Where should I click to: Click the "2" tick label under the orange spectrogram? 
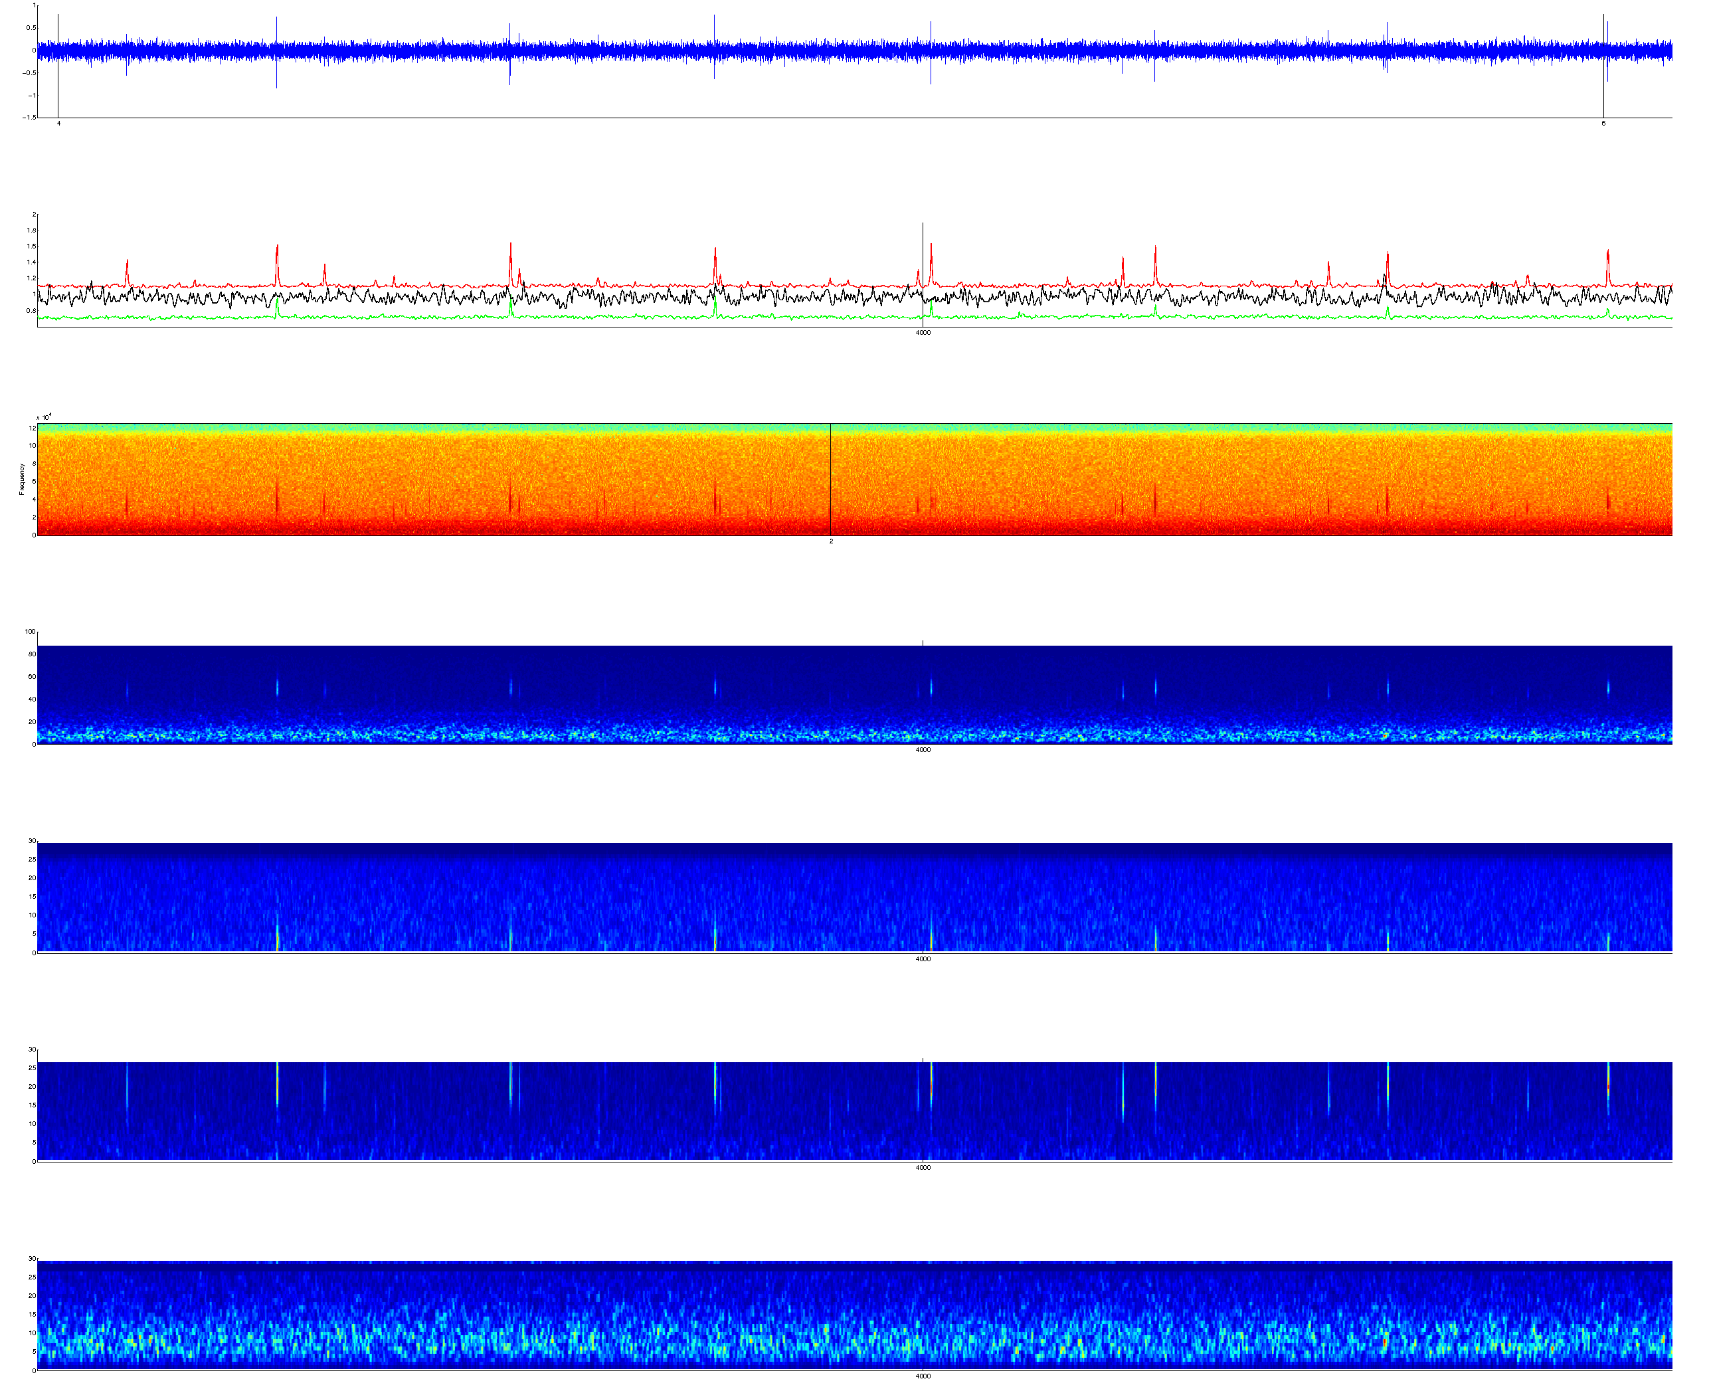(x=831, y=541)
